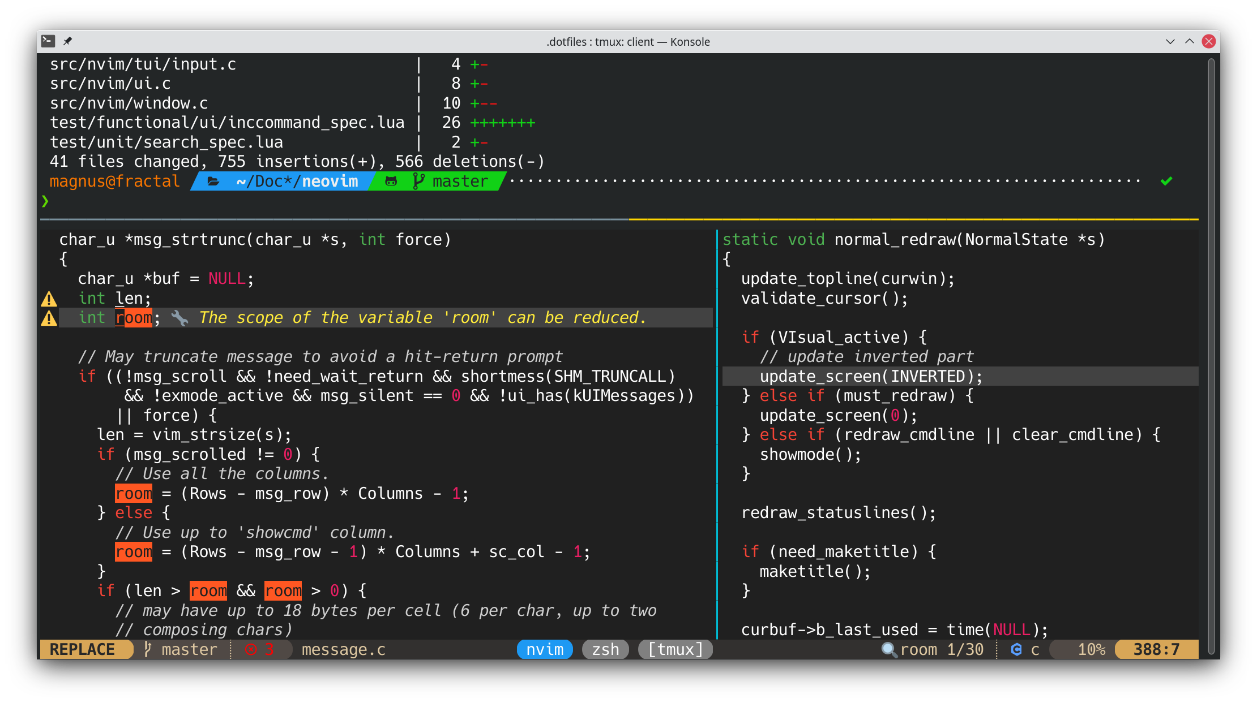This screenshot has height=703, width=1257.
Task: Click the scope-reduced diagnostic message
Action: coord(422,318)
